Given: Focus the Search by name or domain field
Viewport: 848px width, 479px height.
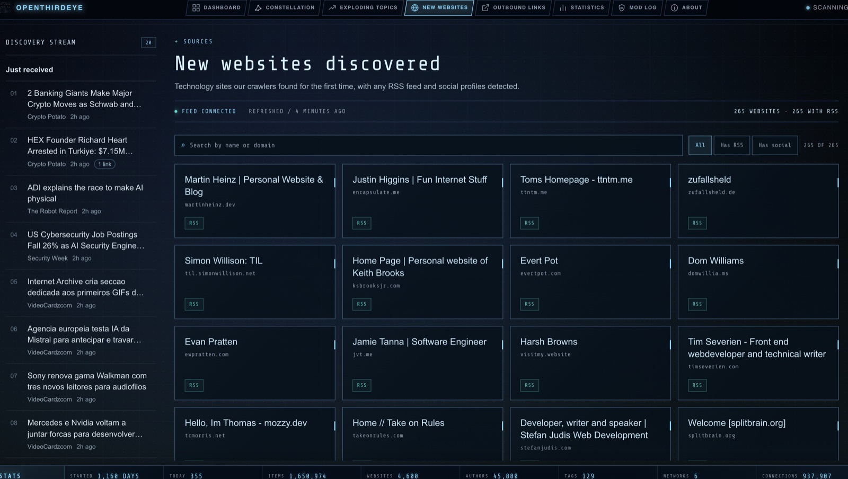Looking at the screenshot, I should coord(428,145).
